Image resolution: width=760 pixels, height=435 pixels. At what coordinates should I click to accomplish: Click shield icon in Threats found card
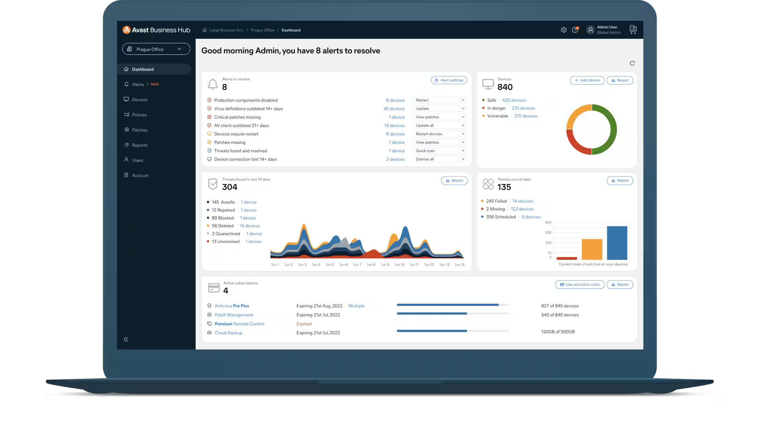(213, 184)
